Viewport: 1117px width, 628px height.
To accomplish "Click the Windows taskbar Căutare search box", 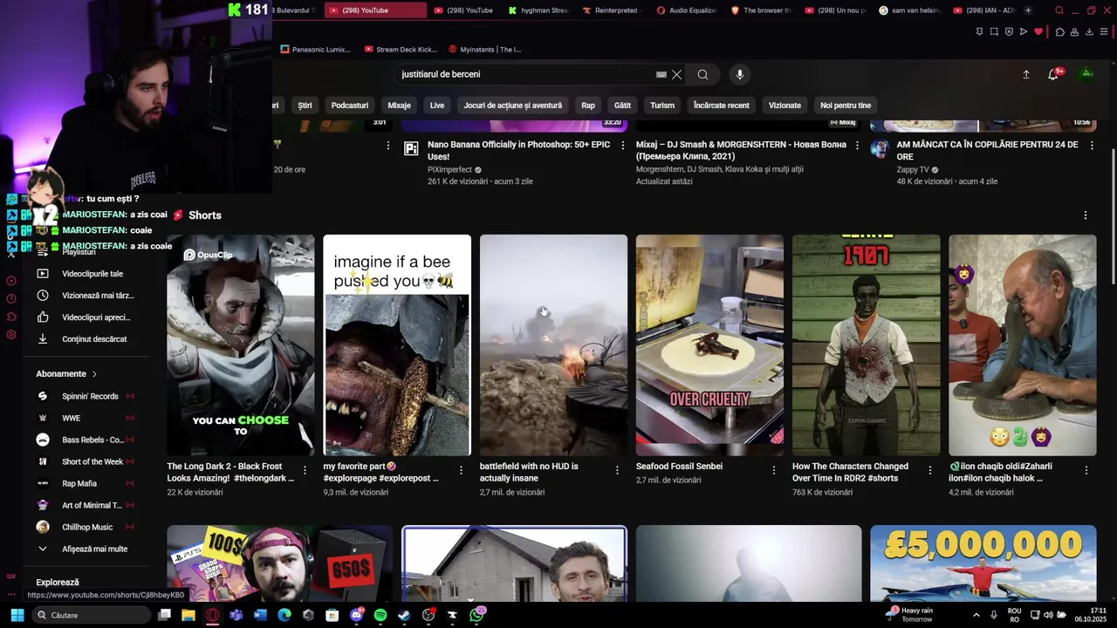I will tap(92, 615).
